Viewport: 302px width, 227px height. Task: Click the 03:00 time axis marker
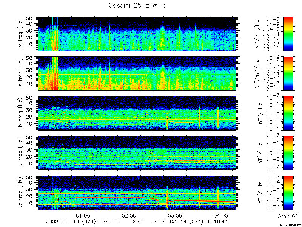coord(175,215)
